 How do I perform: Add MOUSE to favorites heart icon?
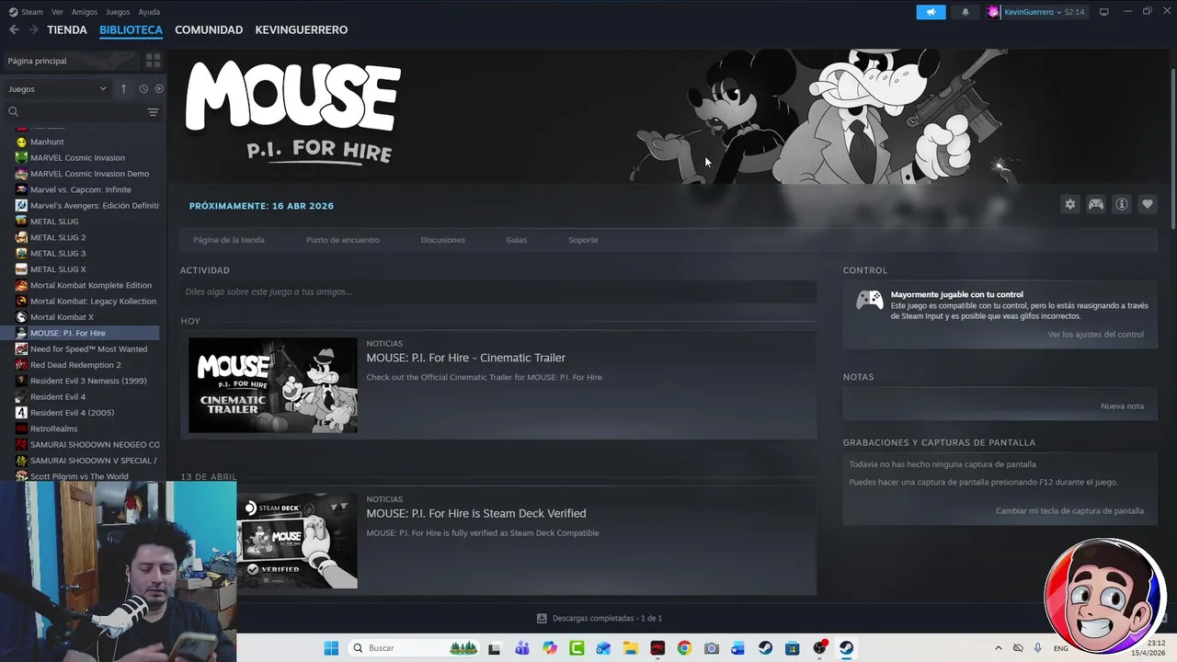[1147, 204]
